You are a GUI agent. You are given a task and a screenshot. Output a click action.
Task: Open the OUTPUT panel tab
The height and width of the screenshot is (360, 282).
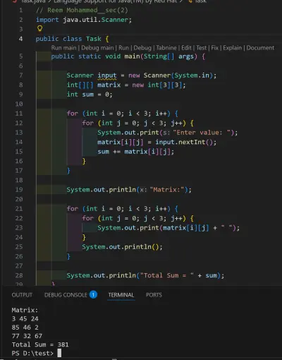(22, 295)
